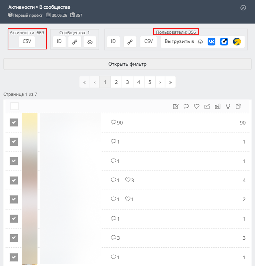Go to the next page arrow

tap(160, 82)
